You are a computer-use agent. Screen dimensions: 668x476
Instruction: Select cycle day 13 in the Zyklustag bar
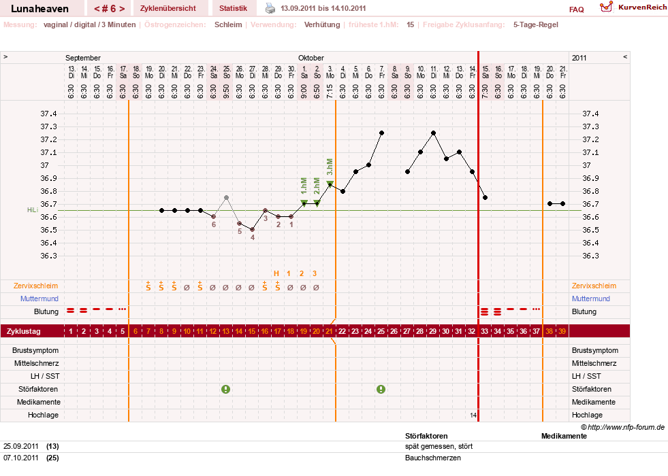pos(226,331)
